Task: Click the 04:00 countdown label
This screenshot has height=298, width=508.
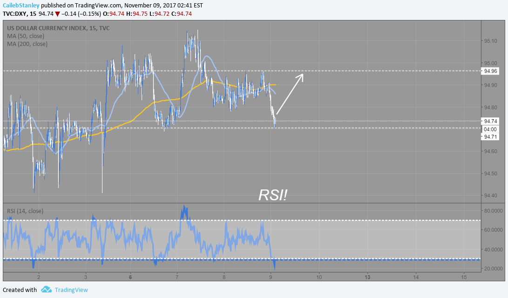Action: coord(490,129)
